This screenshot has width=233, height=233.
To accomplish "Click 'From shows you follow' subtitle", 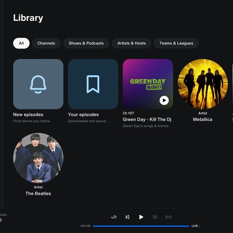I will click(31, 121).
